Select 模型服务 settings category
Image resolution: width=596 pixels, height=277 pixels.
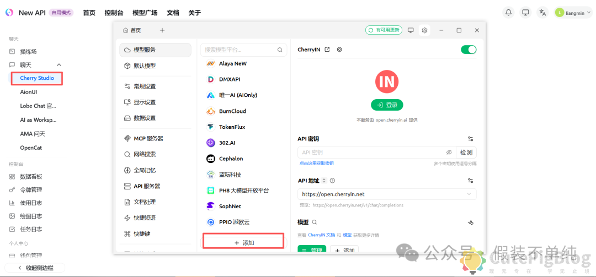(155, 50)
